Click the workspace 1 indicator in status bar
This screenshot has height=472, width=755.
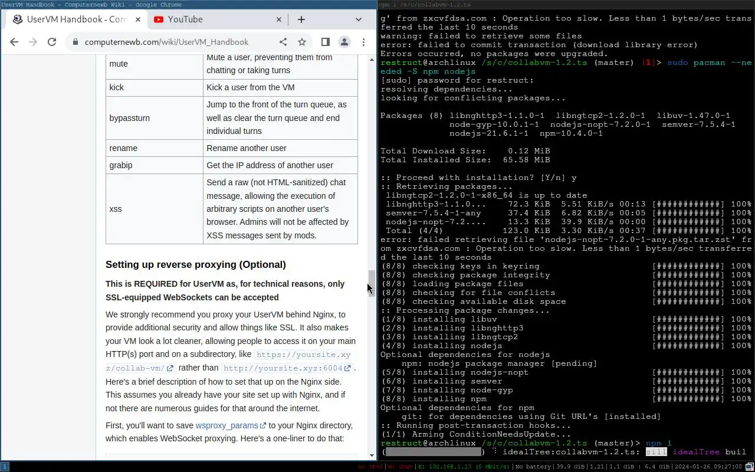[x=5, y=467]
